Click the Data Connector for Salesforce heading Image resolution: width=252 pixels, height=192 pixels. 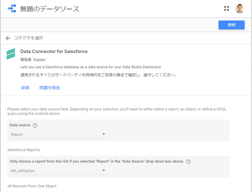point(54,52)
